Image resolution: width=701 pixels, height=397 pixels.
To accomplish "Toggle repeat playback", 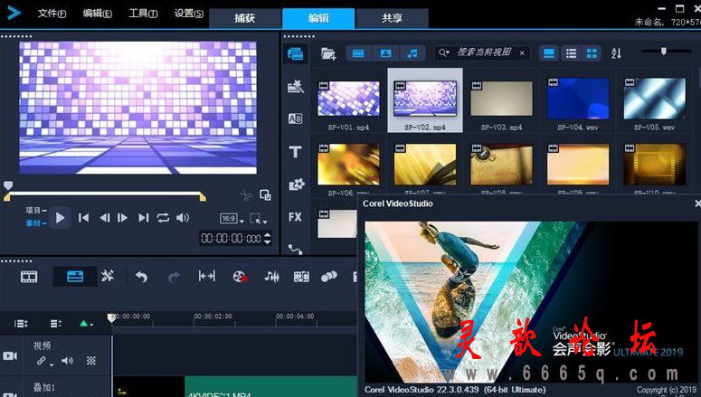I will click(163, 218).
